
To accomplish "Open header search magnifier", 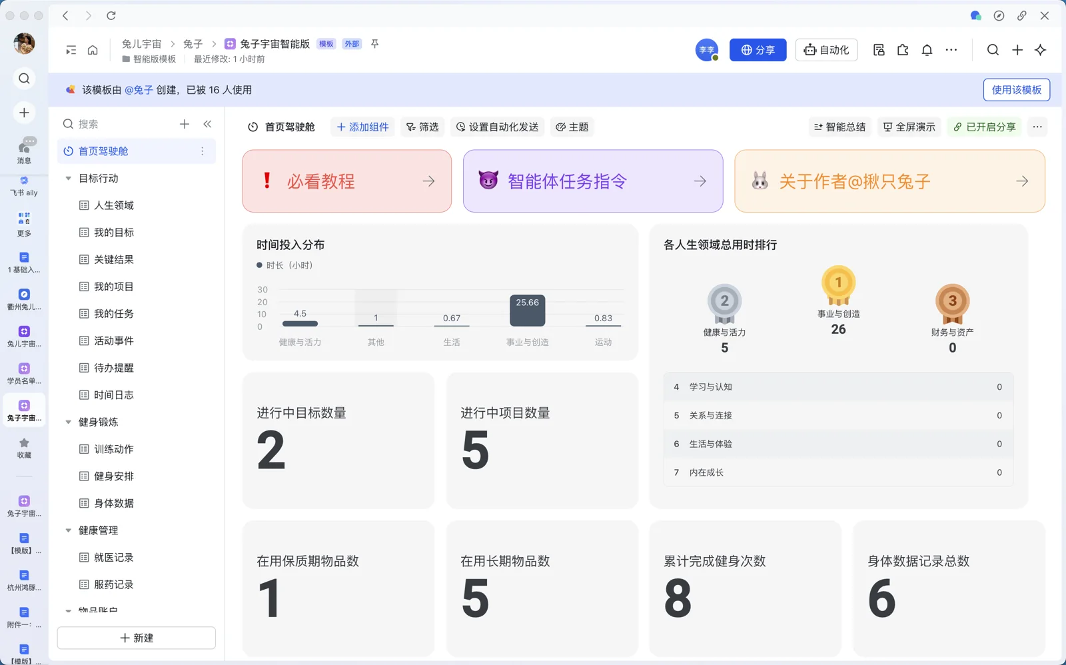I will pyautogui.click(x=993, y=50).
